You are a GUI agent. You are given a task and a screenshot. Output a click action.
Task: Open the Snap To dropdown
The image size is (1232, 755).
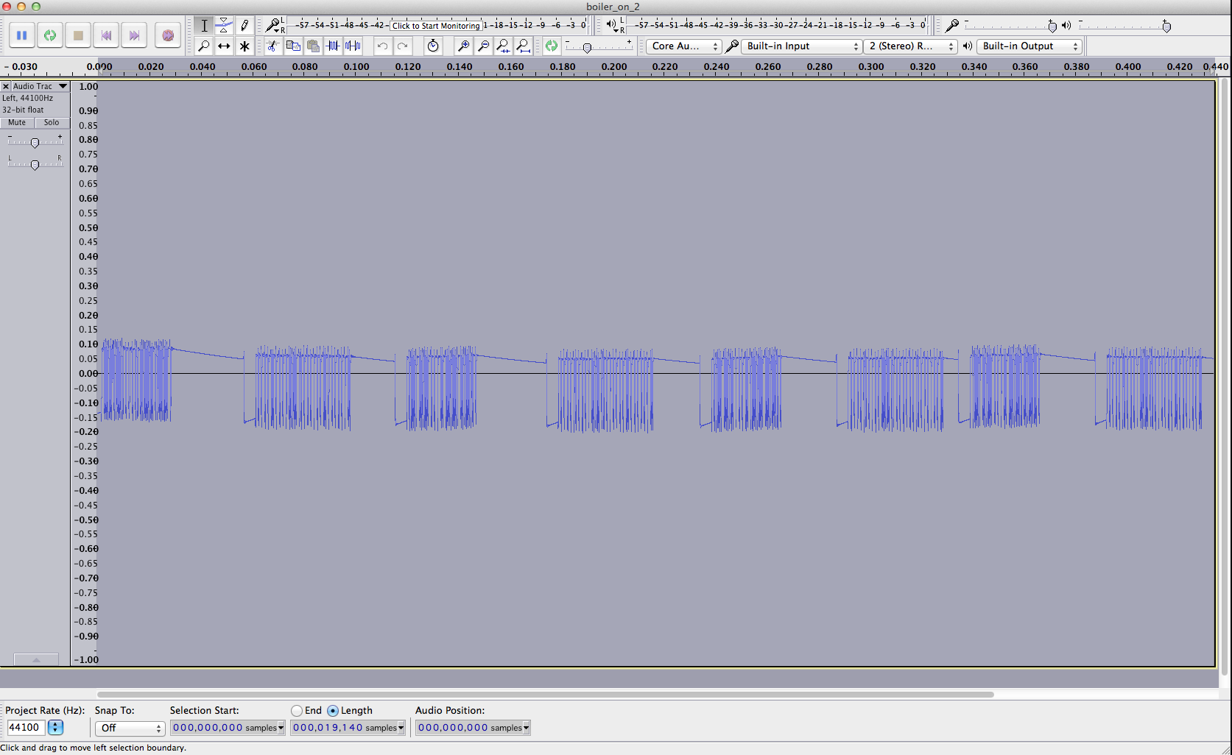(x=130, y=728)
